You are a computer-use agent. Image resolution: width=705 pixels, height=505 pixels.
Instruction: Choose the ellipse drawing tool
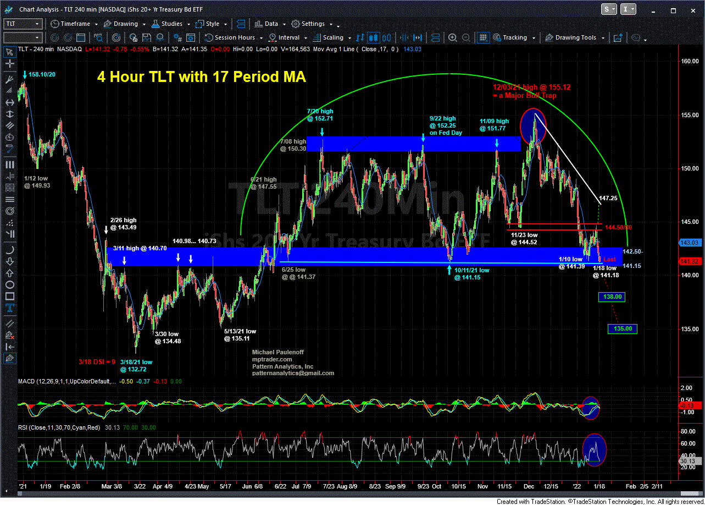pos(9,284)
